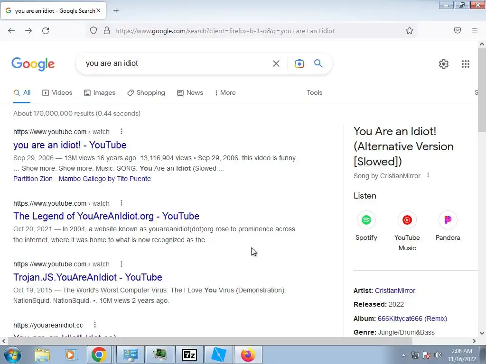This screenshot has height=364, width=486.
Task: Open the Firefox hamburger menu
Action: tap(475, 30)
